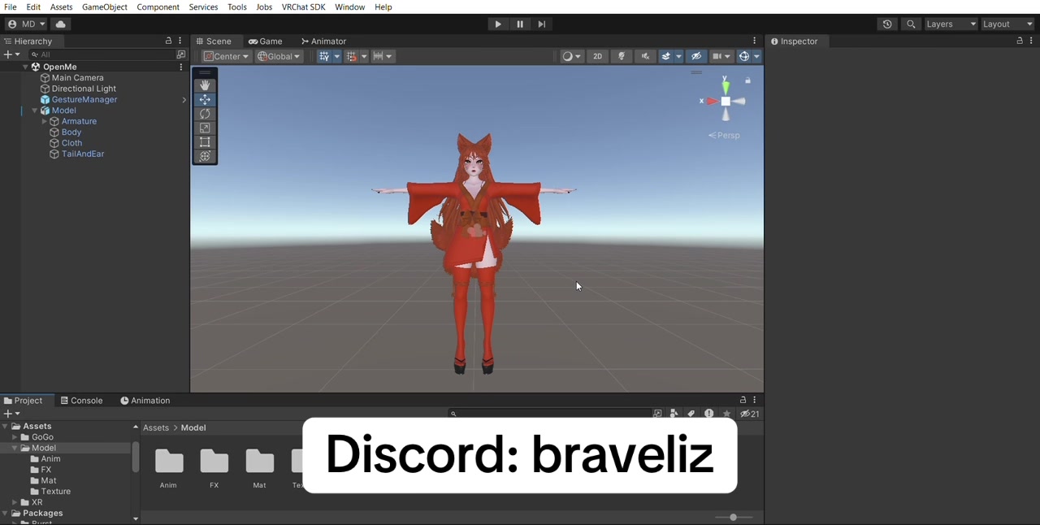The width and height of the screenshot is (1040, 525).
Task: Select the combined Transform tool
Action: tap(205, 156)
